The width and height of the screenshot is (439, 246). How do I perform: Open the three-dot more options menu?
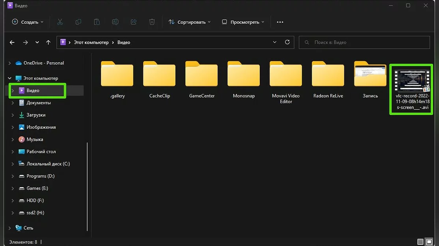click(280, 22)
